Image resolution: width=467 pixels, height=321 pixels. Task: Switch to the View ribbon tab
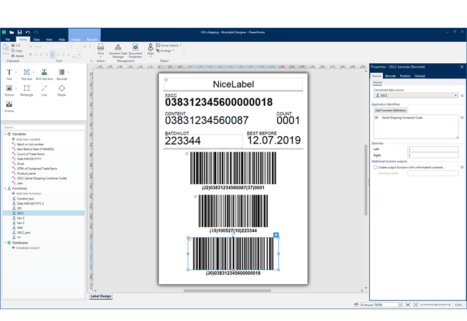49,39
